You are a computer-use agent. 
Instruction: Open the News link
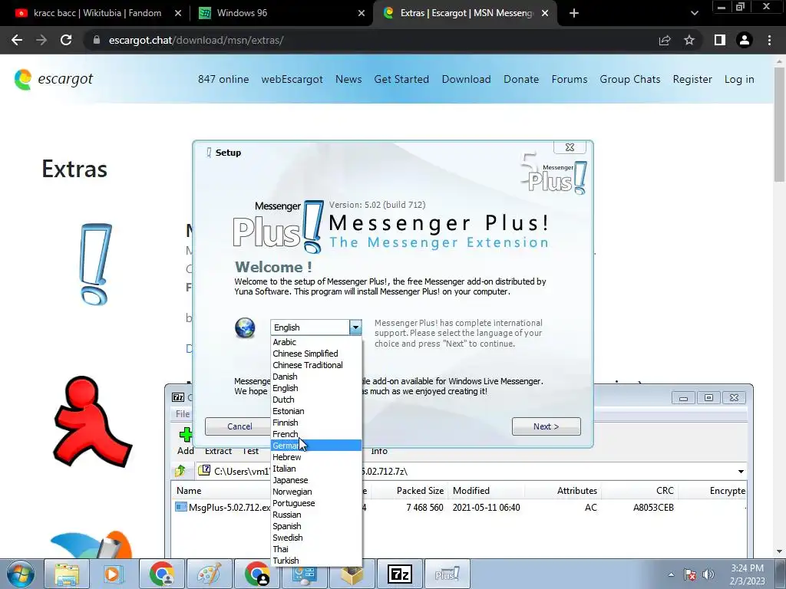348,79
